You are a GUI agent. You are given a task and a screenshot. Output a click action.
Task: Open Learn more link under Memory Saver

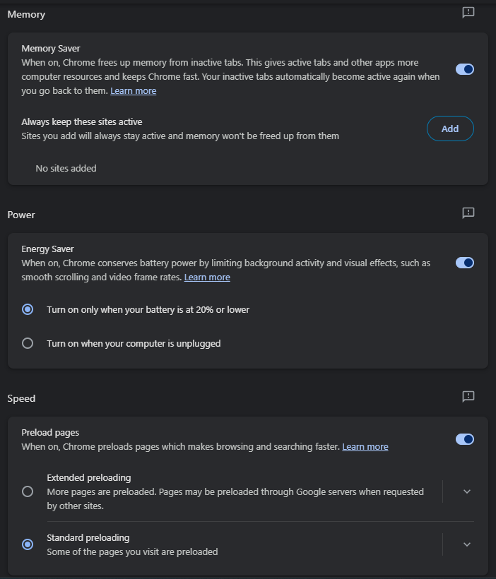pos(134,91)
